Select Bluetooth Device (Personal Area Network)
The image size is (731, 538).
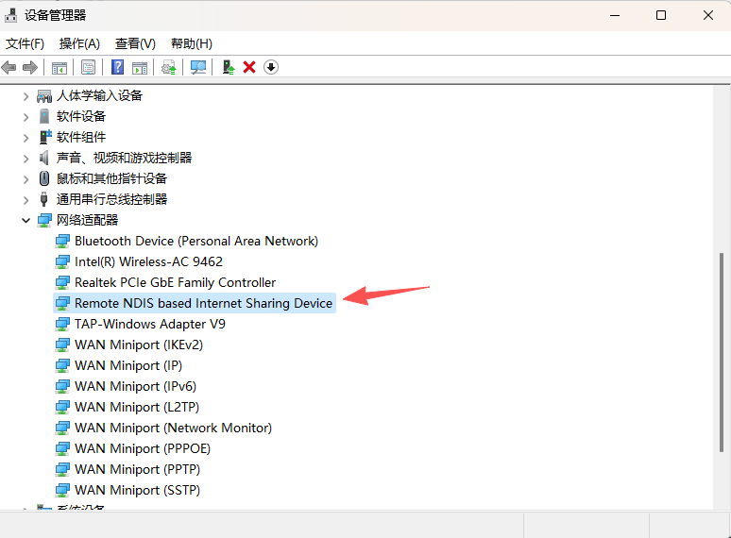point(196,241)
